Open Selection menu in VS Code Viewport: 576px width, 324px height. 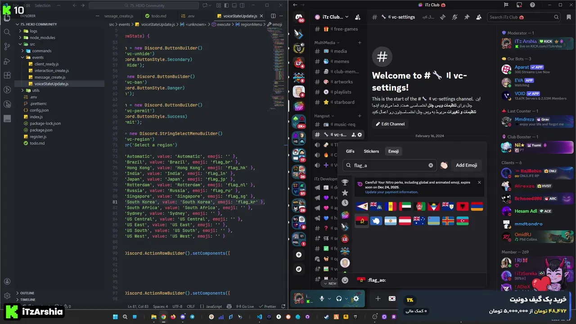point(43,5)
